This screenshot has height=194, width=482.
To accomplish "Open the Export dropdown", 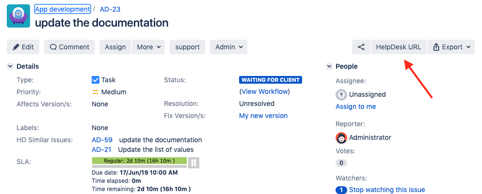I will (x=451, y=47).
